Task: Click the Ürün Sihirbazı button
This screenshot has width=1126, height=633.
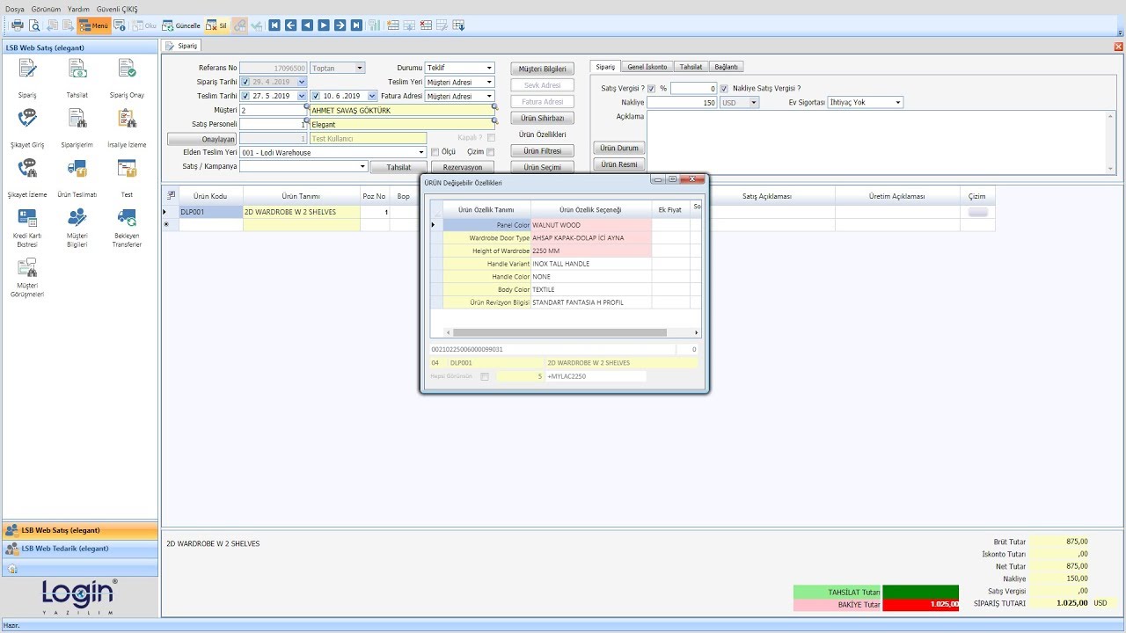Action: pyautogui.click(x=542, y=118)
